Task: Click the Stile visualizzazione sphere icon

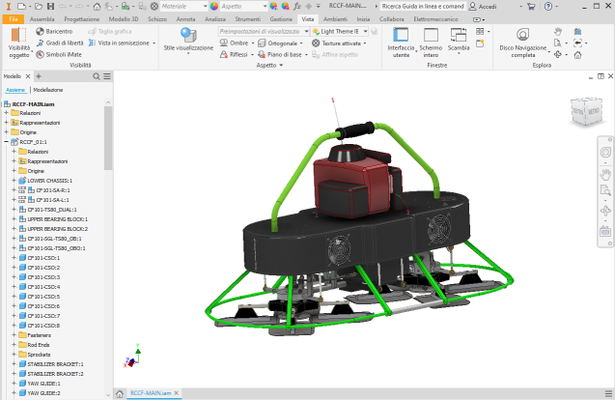Action: click(x=188, y=34)
